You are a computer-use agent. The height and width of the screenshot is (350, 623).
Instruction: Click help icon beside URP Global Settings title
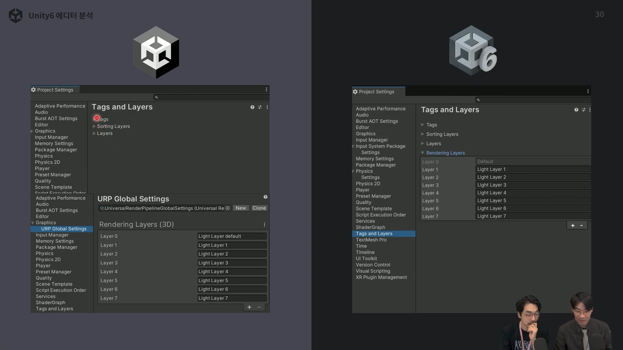tap(265, 197)
